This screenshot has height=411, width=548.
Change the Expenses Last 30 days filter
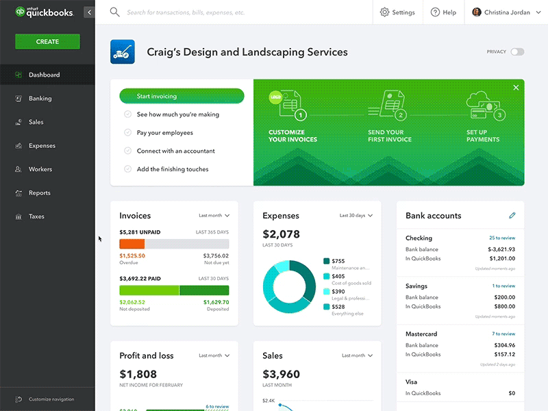pyautogui.click(x=355, y=214)
